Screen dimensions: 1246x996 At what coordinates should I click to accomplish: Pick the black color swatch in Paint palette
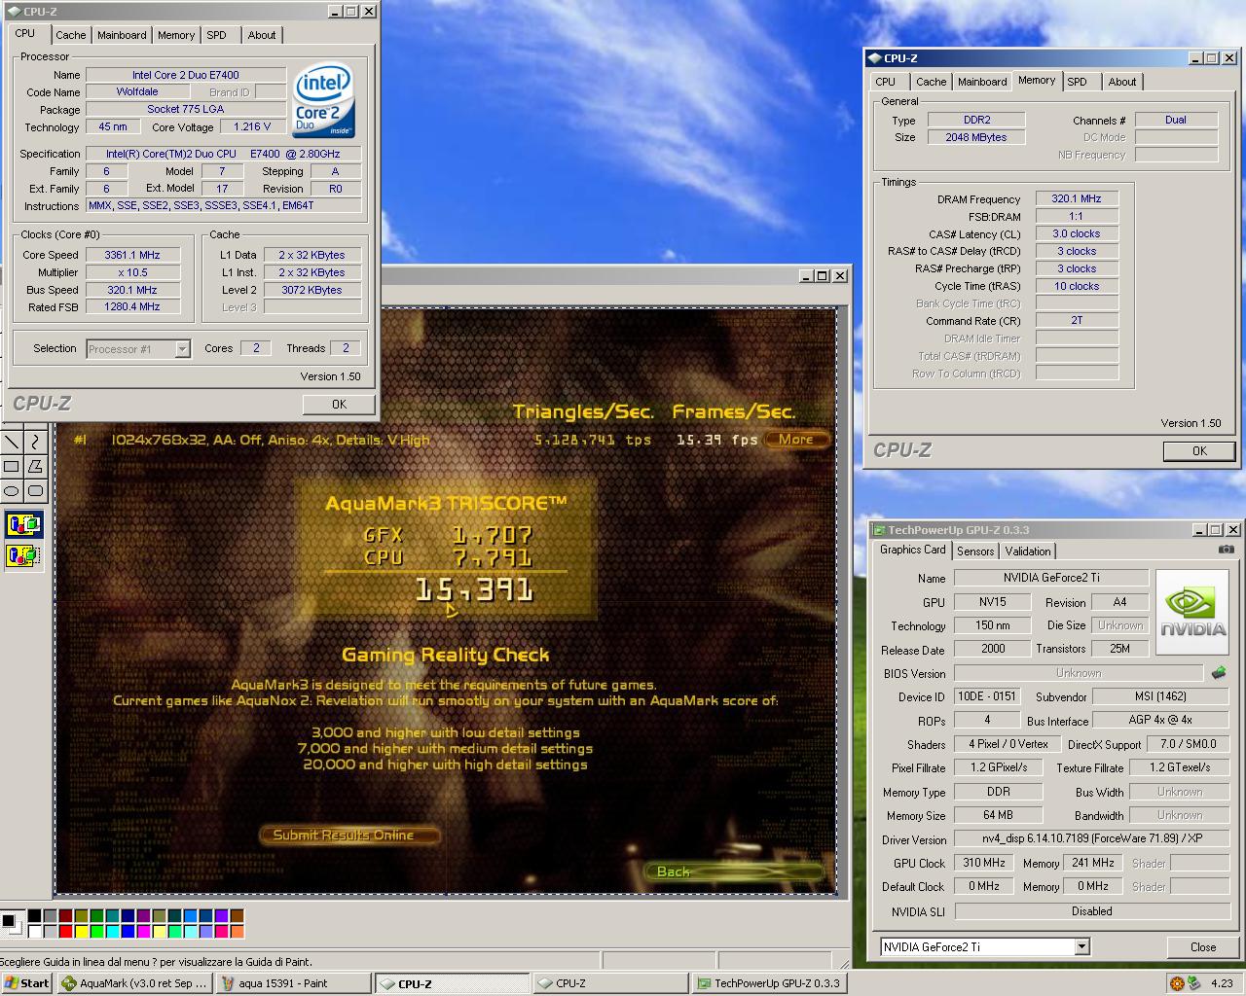point(34,916)
